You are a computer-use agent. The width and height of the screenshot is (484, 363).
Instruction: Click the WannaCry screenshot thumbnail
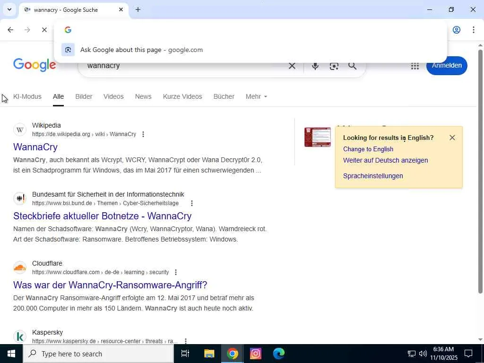(317, 137)
